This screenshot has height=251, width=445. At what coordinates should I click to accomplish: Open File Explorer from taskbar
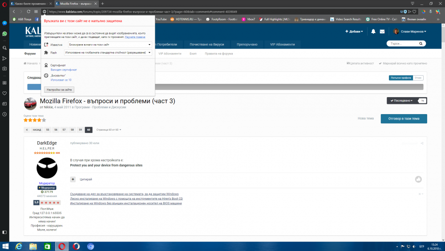pos(33,247)
